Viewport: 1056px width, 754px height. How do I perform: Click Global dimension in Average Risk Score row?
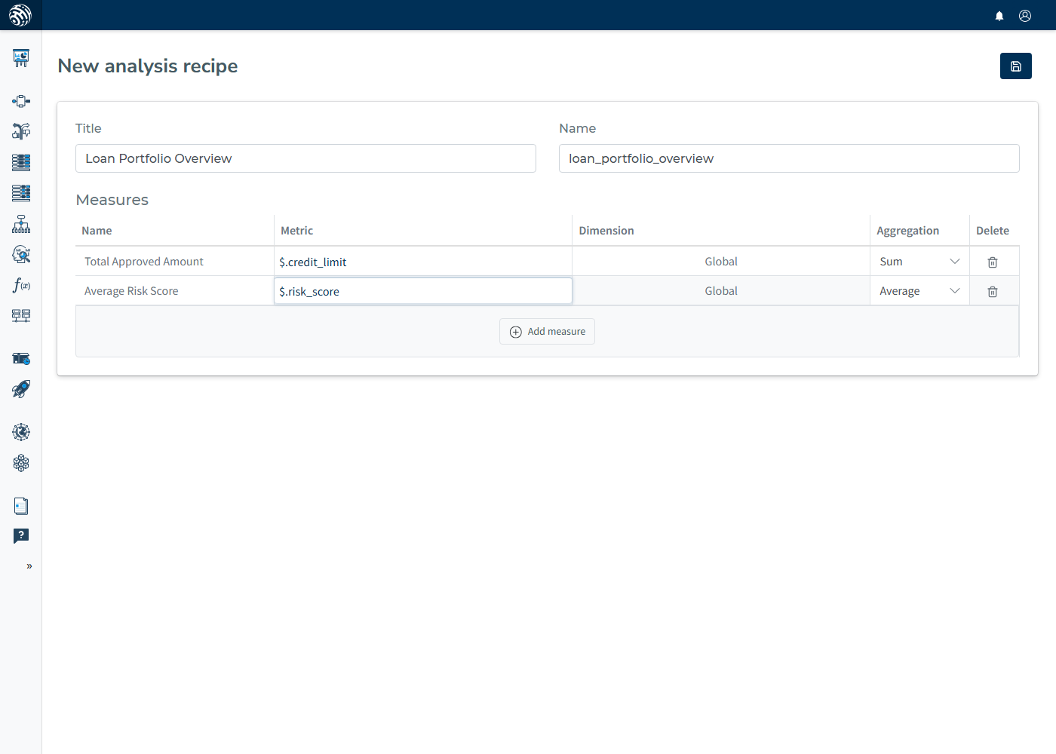pyautogui.click(x=721, y=291)
